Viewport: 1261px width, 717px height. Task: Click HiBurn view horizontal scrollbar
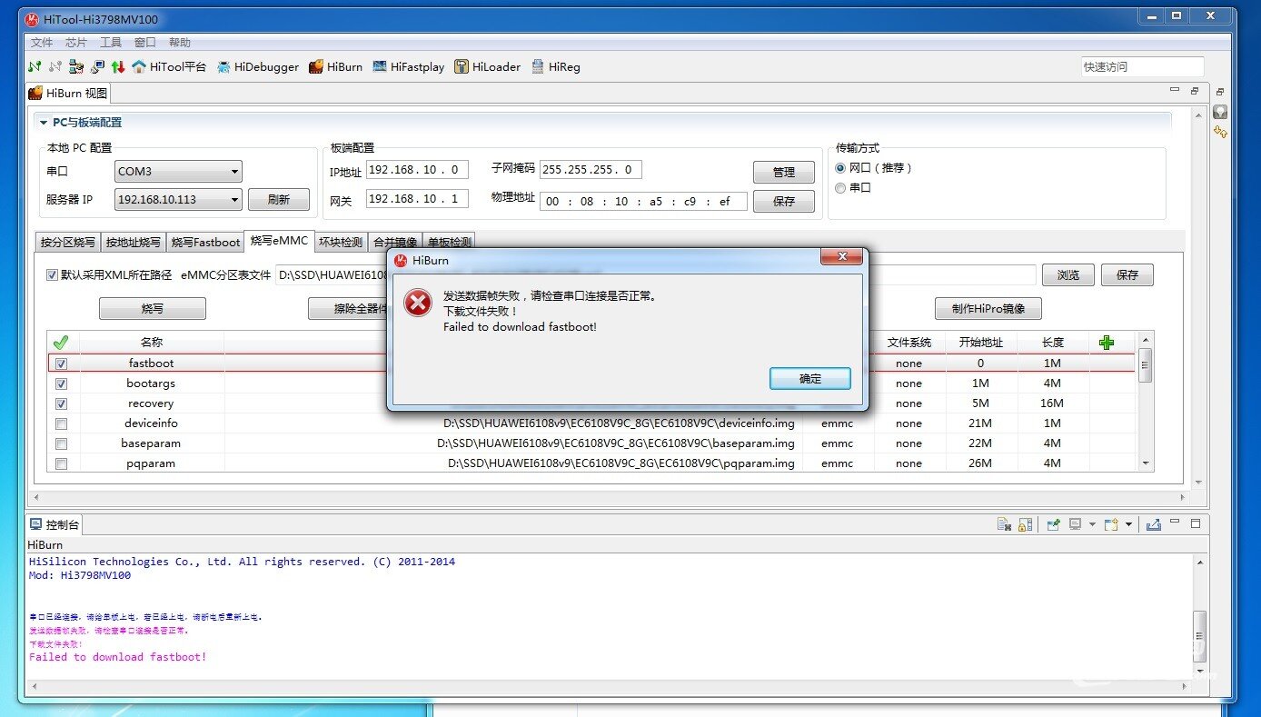608,497
